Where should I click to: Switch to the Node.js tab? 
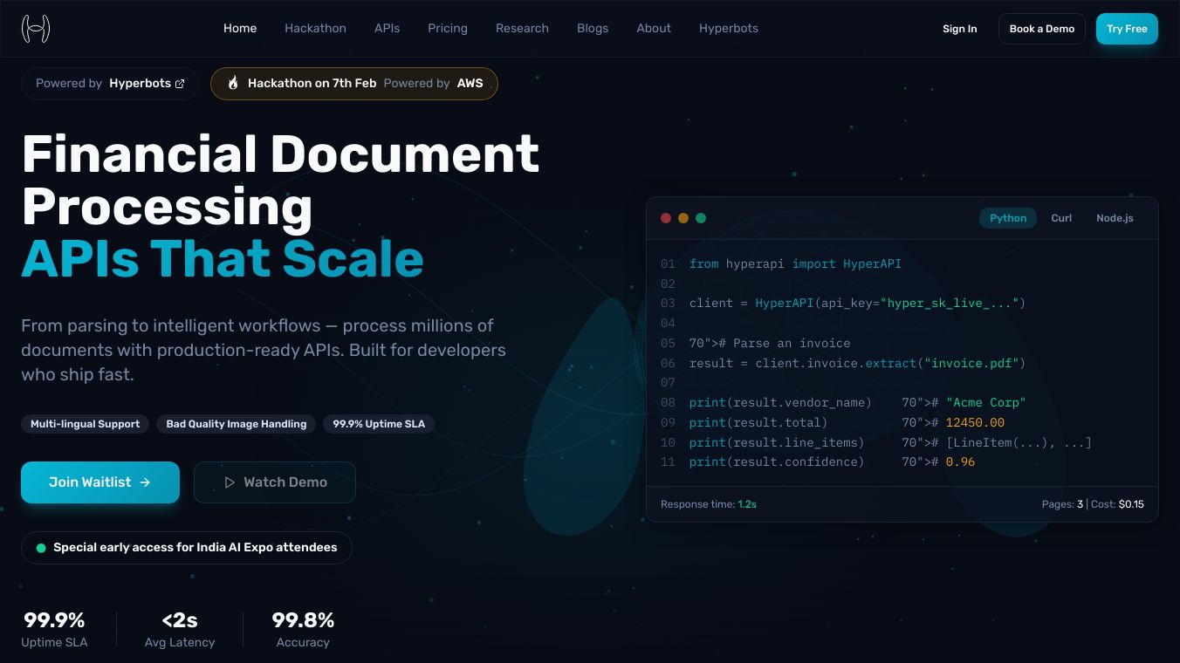(1115, 218)
